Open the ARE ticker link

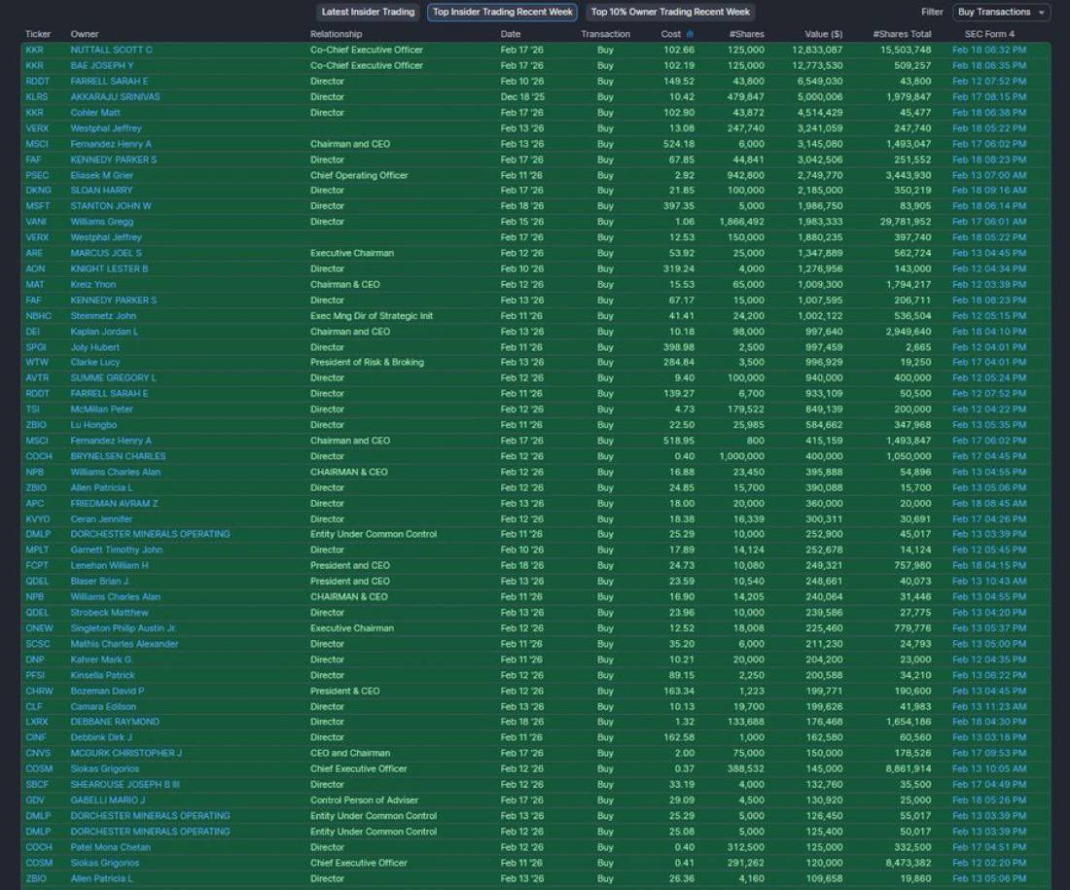coord(34,253)
